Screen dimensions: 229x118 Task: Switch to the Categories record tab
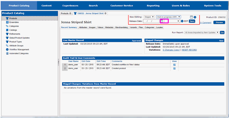click(x=150, y=28)
